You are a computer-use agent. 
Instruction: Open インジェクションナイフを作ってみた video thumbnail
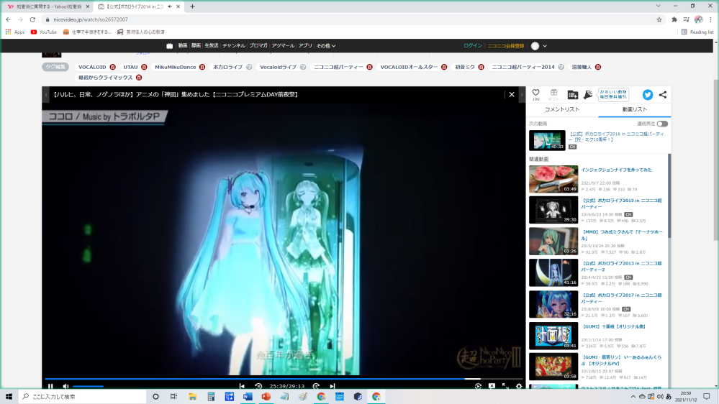tap(553, 179)
